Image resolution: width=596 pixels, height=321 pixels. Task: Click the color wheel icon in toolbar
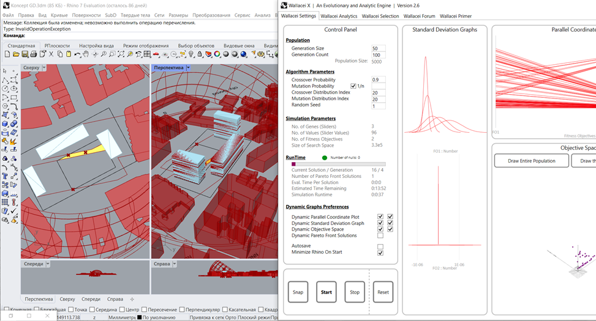tap(217, 54)
